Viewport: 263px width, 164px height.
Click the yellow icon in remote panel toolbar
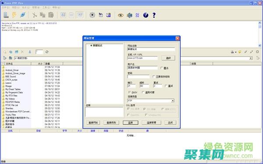tap(240, 52)
